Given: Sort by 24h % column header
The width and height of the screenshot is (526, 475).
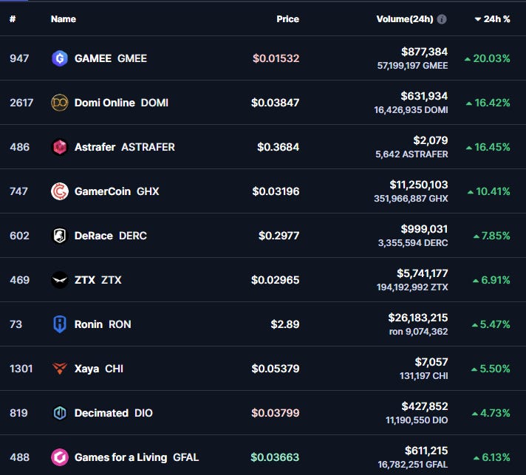Looking at the screenshot, I should [493, 19].
